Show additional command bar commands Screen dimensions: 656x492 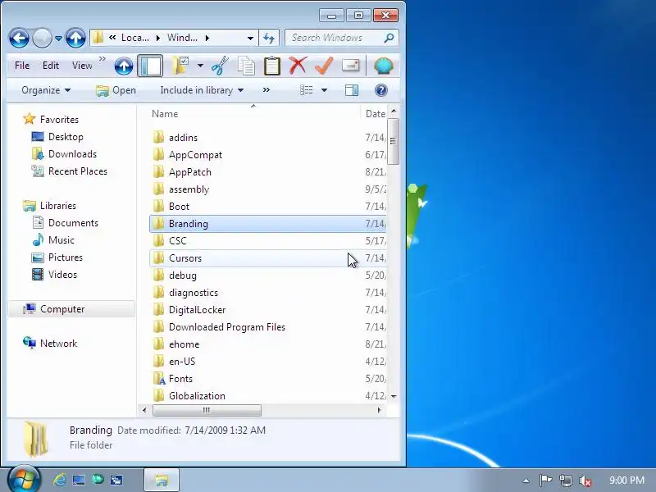266,90
